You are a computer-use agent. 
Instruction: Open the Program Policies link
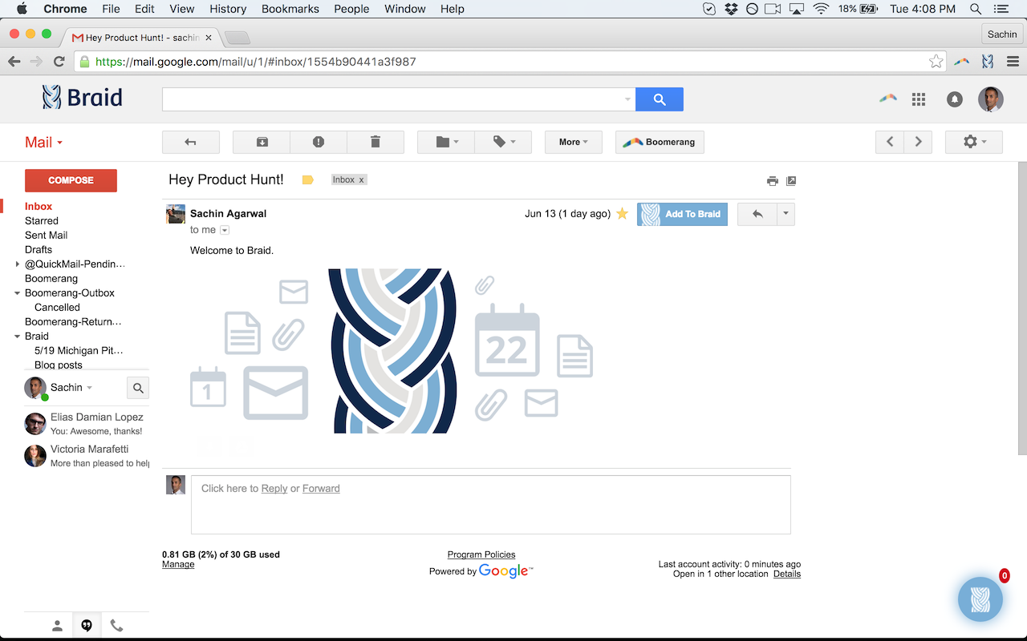click(481, 554)
